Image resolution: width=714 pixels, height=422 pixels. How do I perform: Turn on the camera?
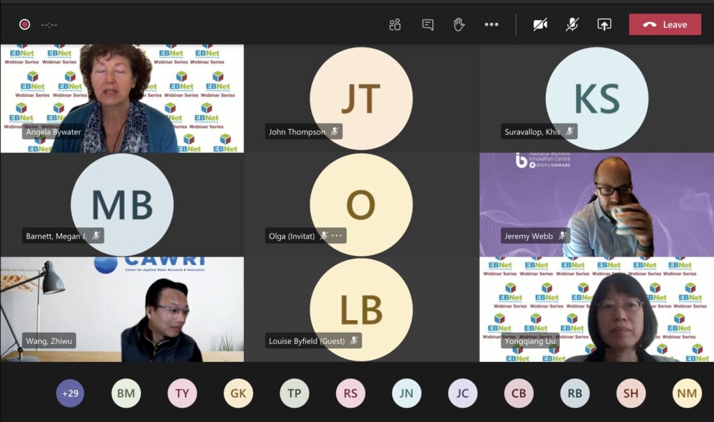click(540, 24)
